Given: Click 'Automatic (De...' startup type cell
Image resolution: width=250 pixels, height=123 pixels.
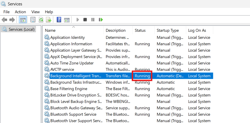Looking at the screenshot, I should pos(170,76).
